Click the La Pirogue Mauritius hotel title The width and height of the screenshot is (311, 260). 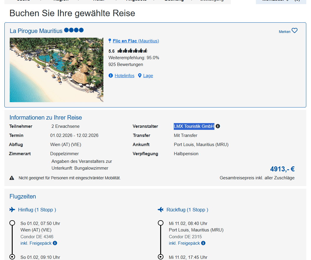point(36,31)
